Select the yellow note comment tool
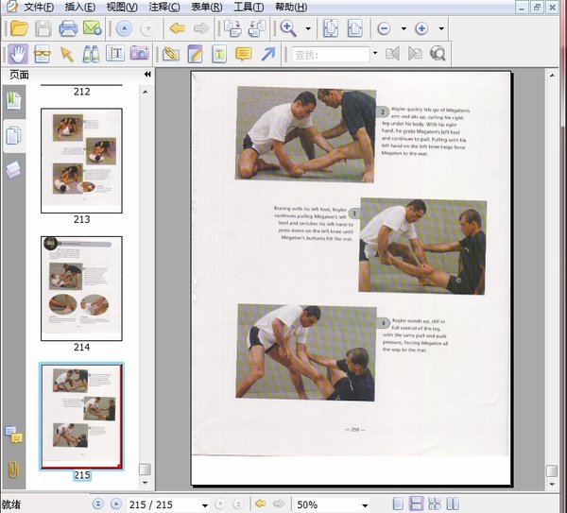567x513 pixels. point(243,54)
